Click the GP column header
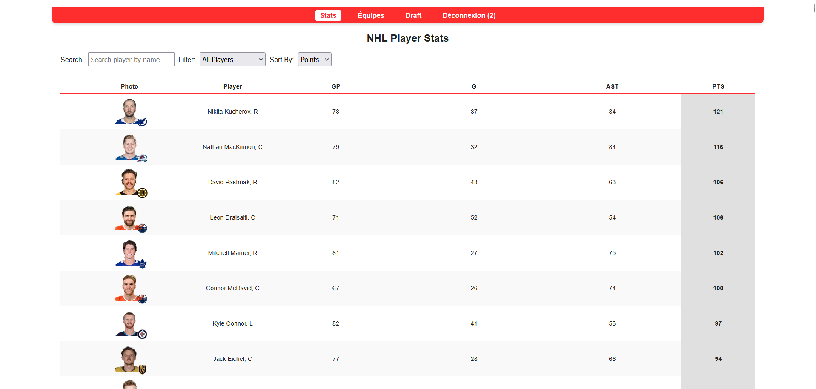This screenshot has height=389, width=816. tap(335, 86)
